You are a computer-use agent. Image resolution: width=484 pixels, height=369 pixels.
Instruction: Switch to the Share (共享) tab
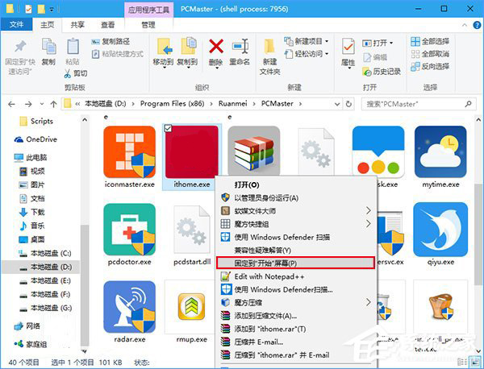click(x=77, y=25)
